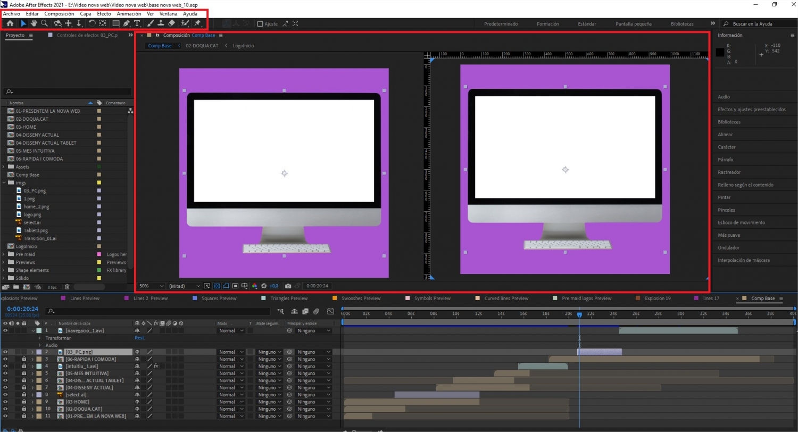Click the +0,0 exposure value
Viewport: 798px width, 432px height.
274,286
